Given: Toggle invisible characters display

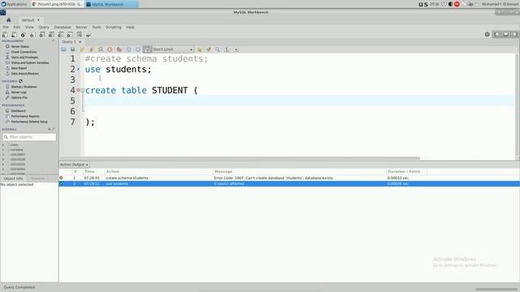Looking at the screenshot, I should 227,49.
